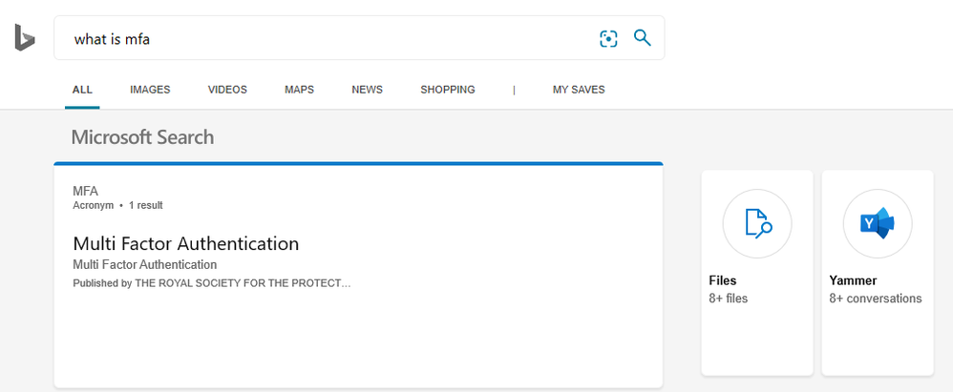Open the Yammer card label
Viewport: 953px width, 392px height.
[x=853, y=280]
